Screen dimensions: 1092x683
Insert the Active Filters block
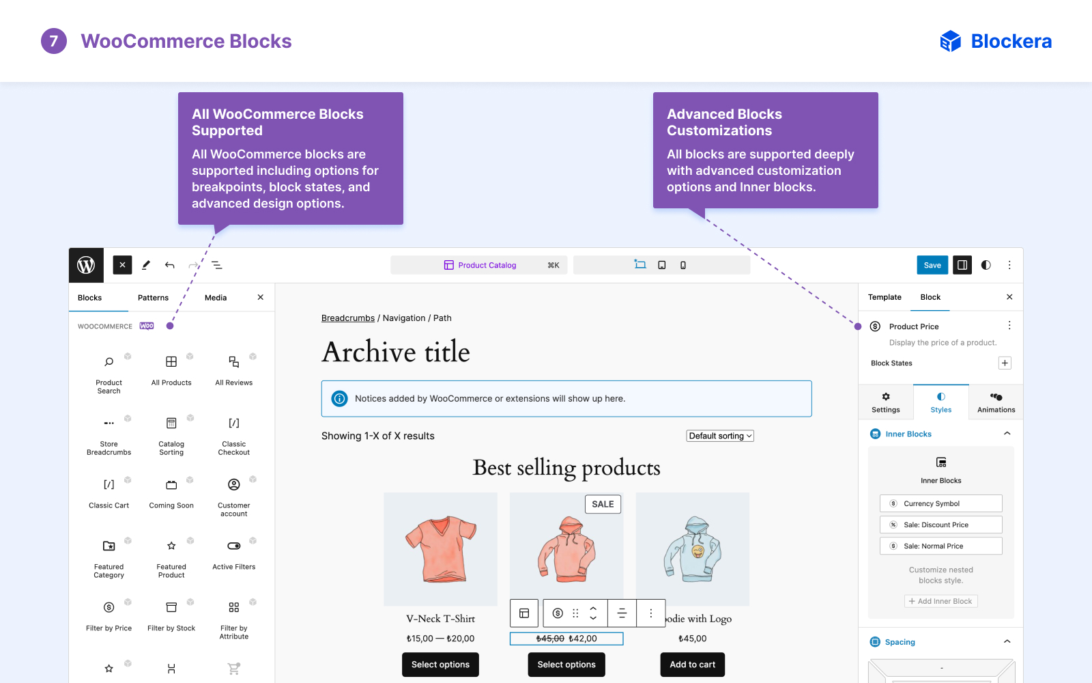(x=234, y=555)
